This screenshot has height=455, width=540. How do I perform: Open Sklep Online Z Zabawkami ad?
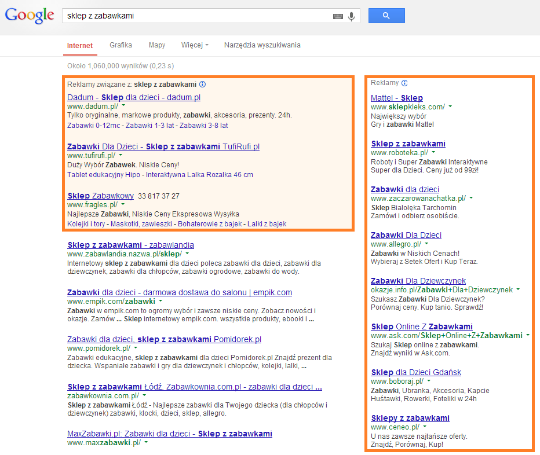click(422, 326)
